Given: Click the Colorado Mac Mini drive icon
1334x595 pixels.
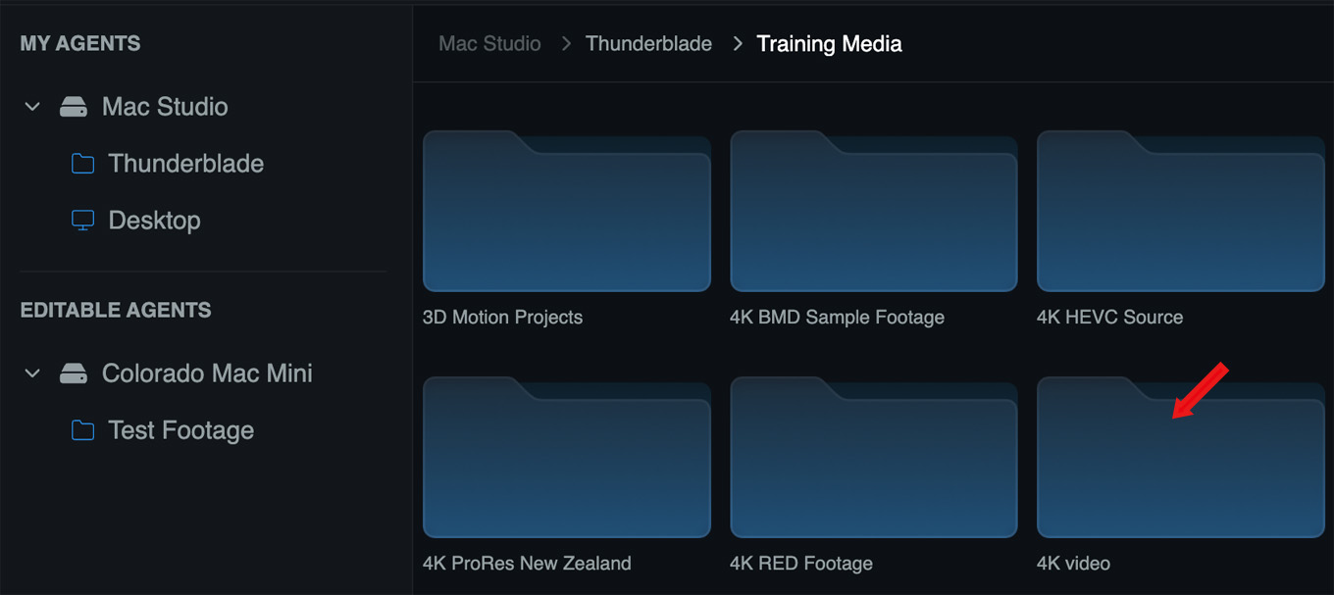Looking at the screenshot, I should [74, 373].
